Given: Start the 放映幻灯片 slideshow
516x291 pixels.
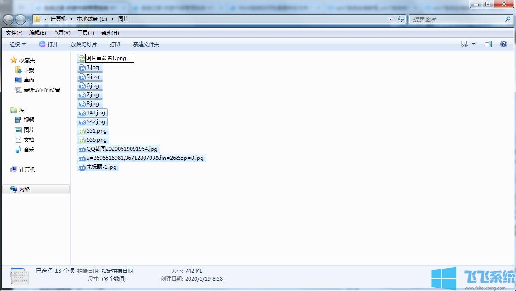Looking at the screenshot, I should (x=83, y=44).
